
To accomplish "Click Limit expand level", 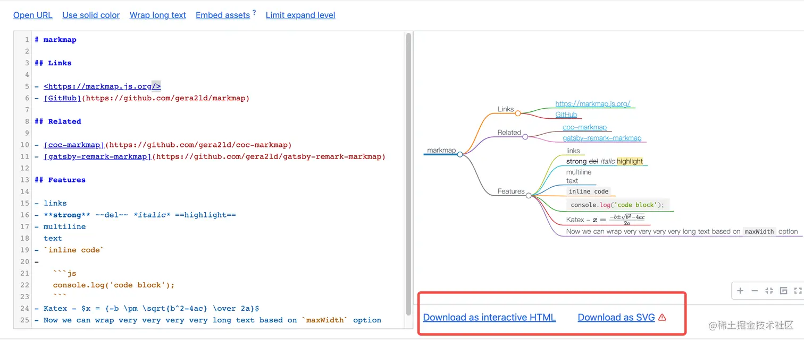I will (x=300, y=15).
